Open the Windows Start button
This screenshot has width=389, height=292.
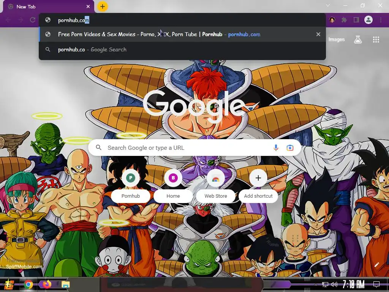tap(9, 284)
